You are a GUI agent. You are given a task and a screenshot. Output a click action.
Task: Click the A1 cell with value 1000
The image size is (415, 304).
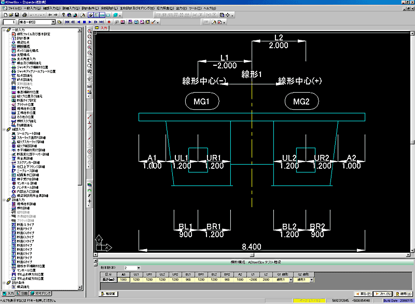(x=123, y=280)
